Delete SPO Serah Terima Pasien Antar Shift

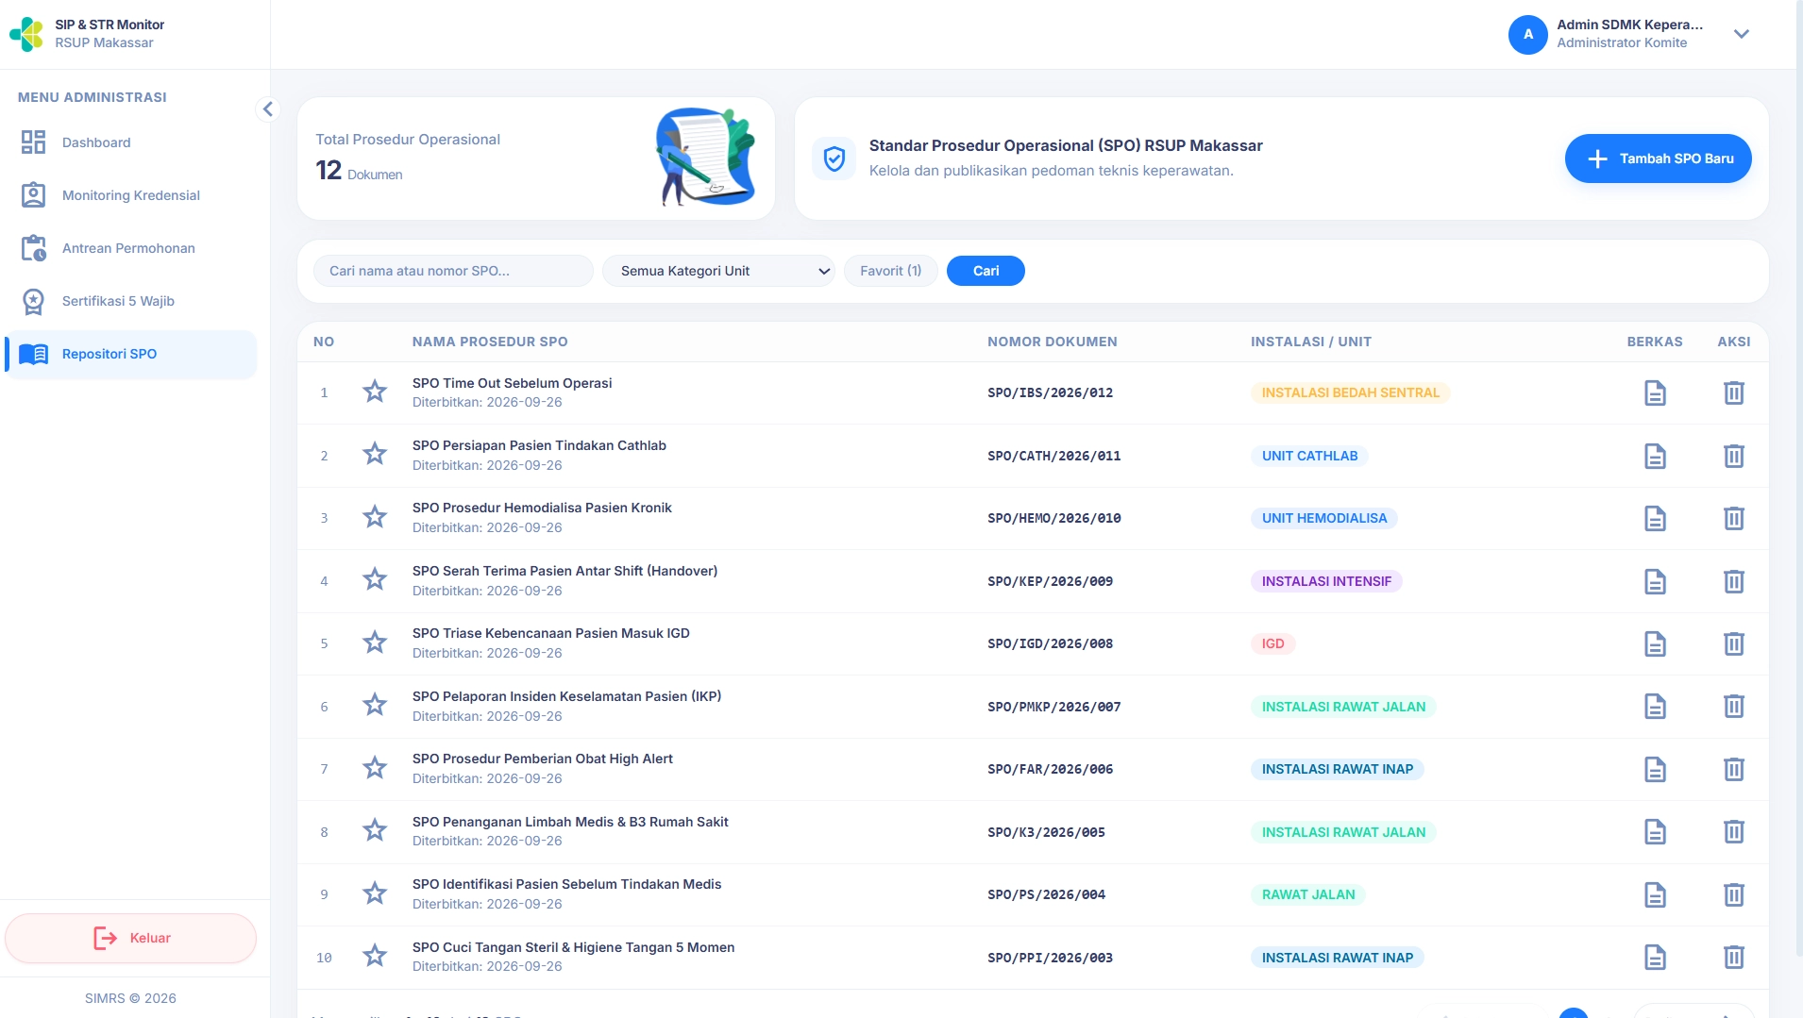[x=1734, y=581]
